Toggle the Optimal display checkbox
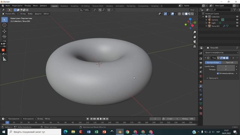This screenshot has height=135, width=240. [218, 73]
